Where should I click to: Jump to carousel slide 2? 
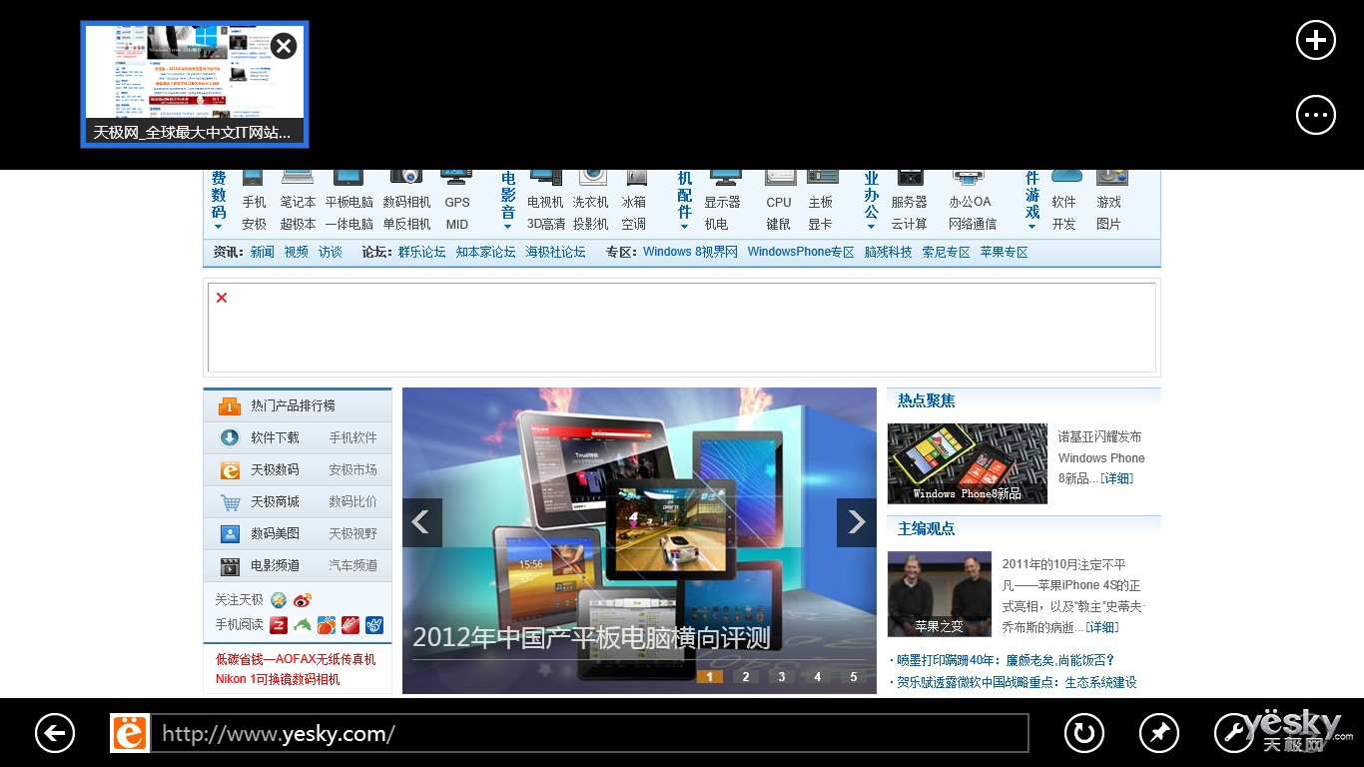point(745,677)
